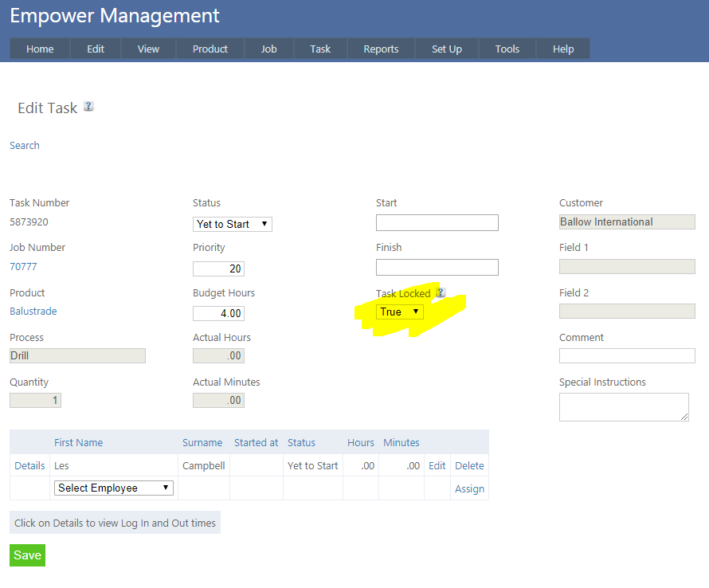Screen dimensions: 709x588
Task: Click the Job menu item
Action: coord(269,49)
